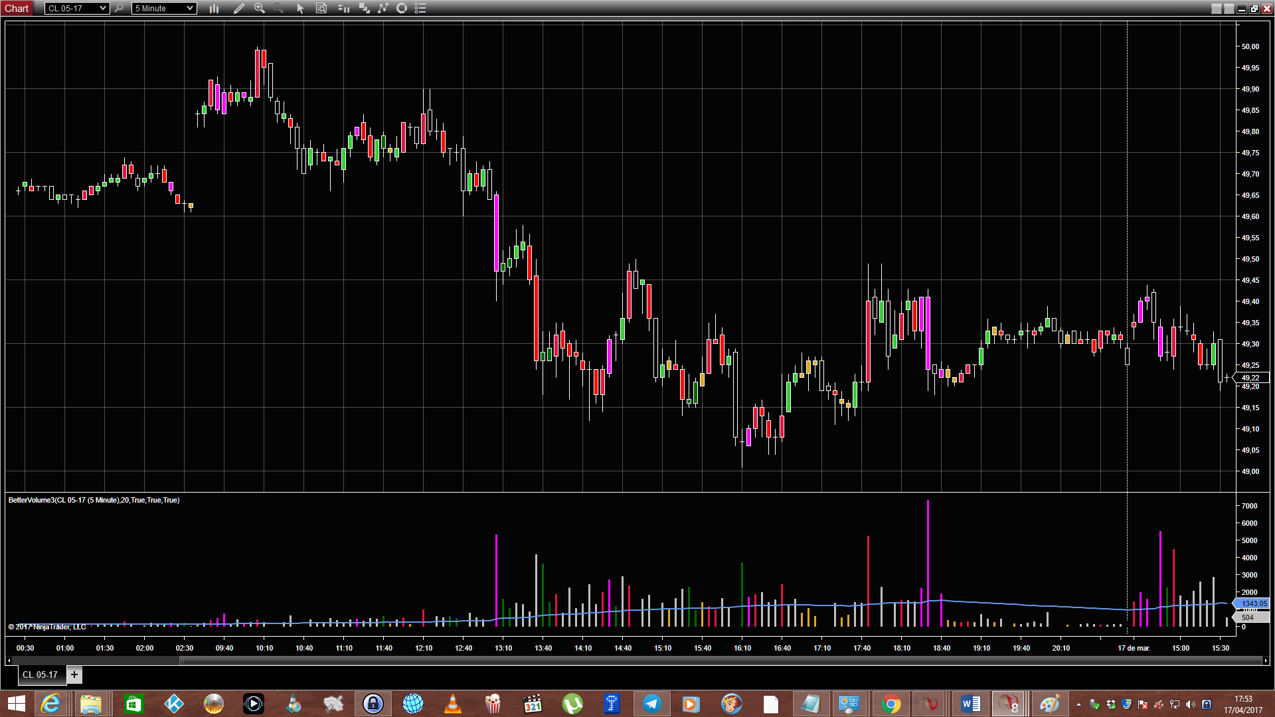Click the second gray link square button

[1229, 9]
